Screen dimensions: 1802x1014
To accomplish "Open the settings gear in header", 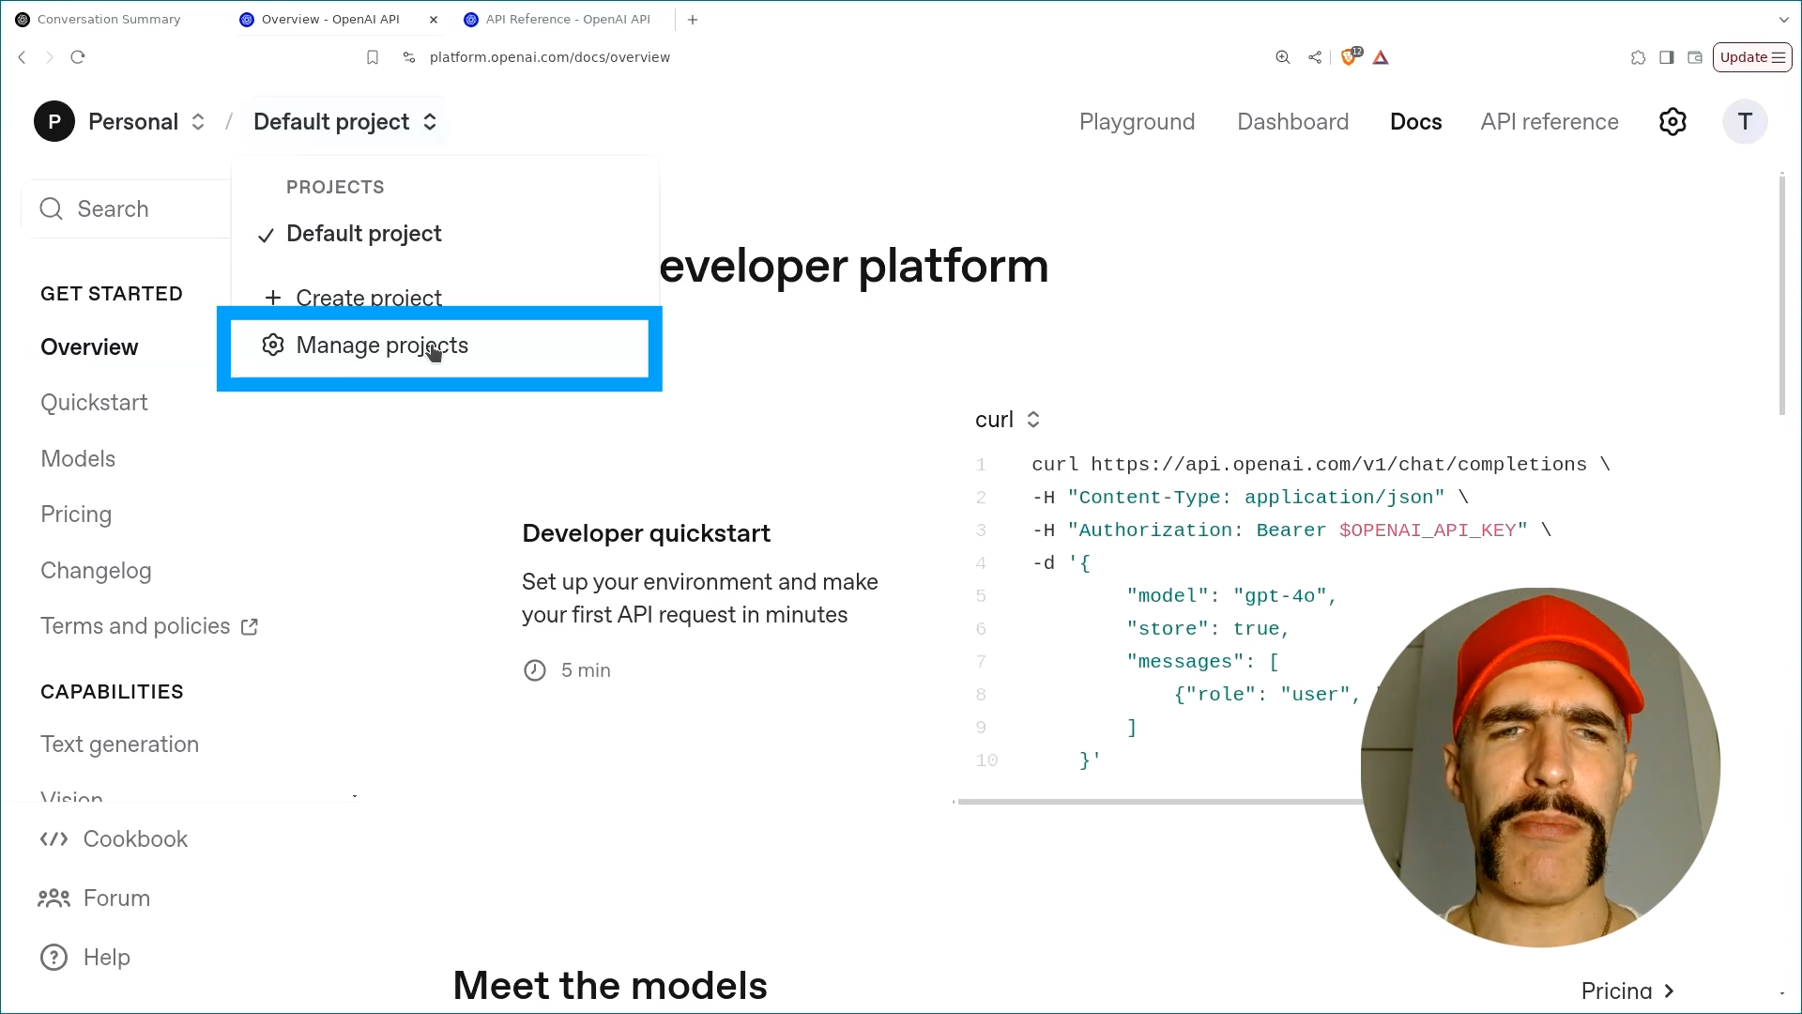I will (1672, 122).
